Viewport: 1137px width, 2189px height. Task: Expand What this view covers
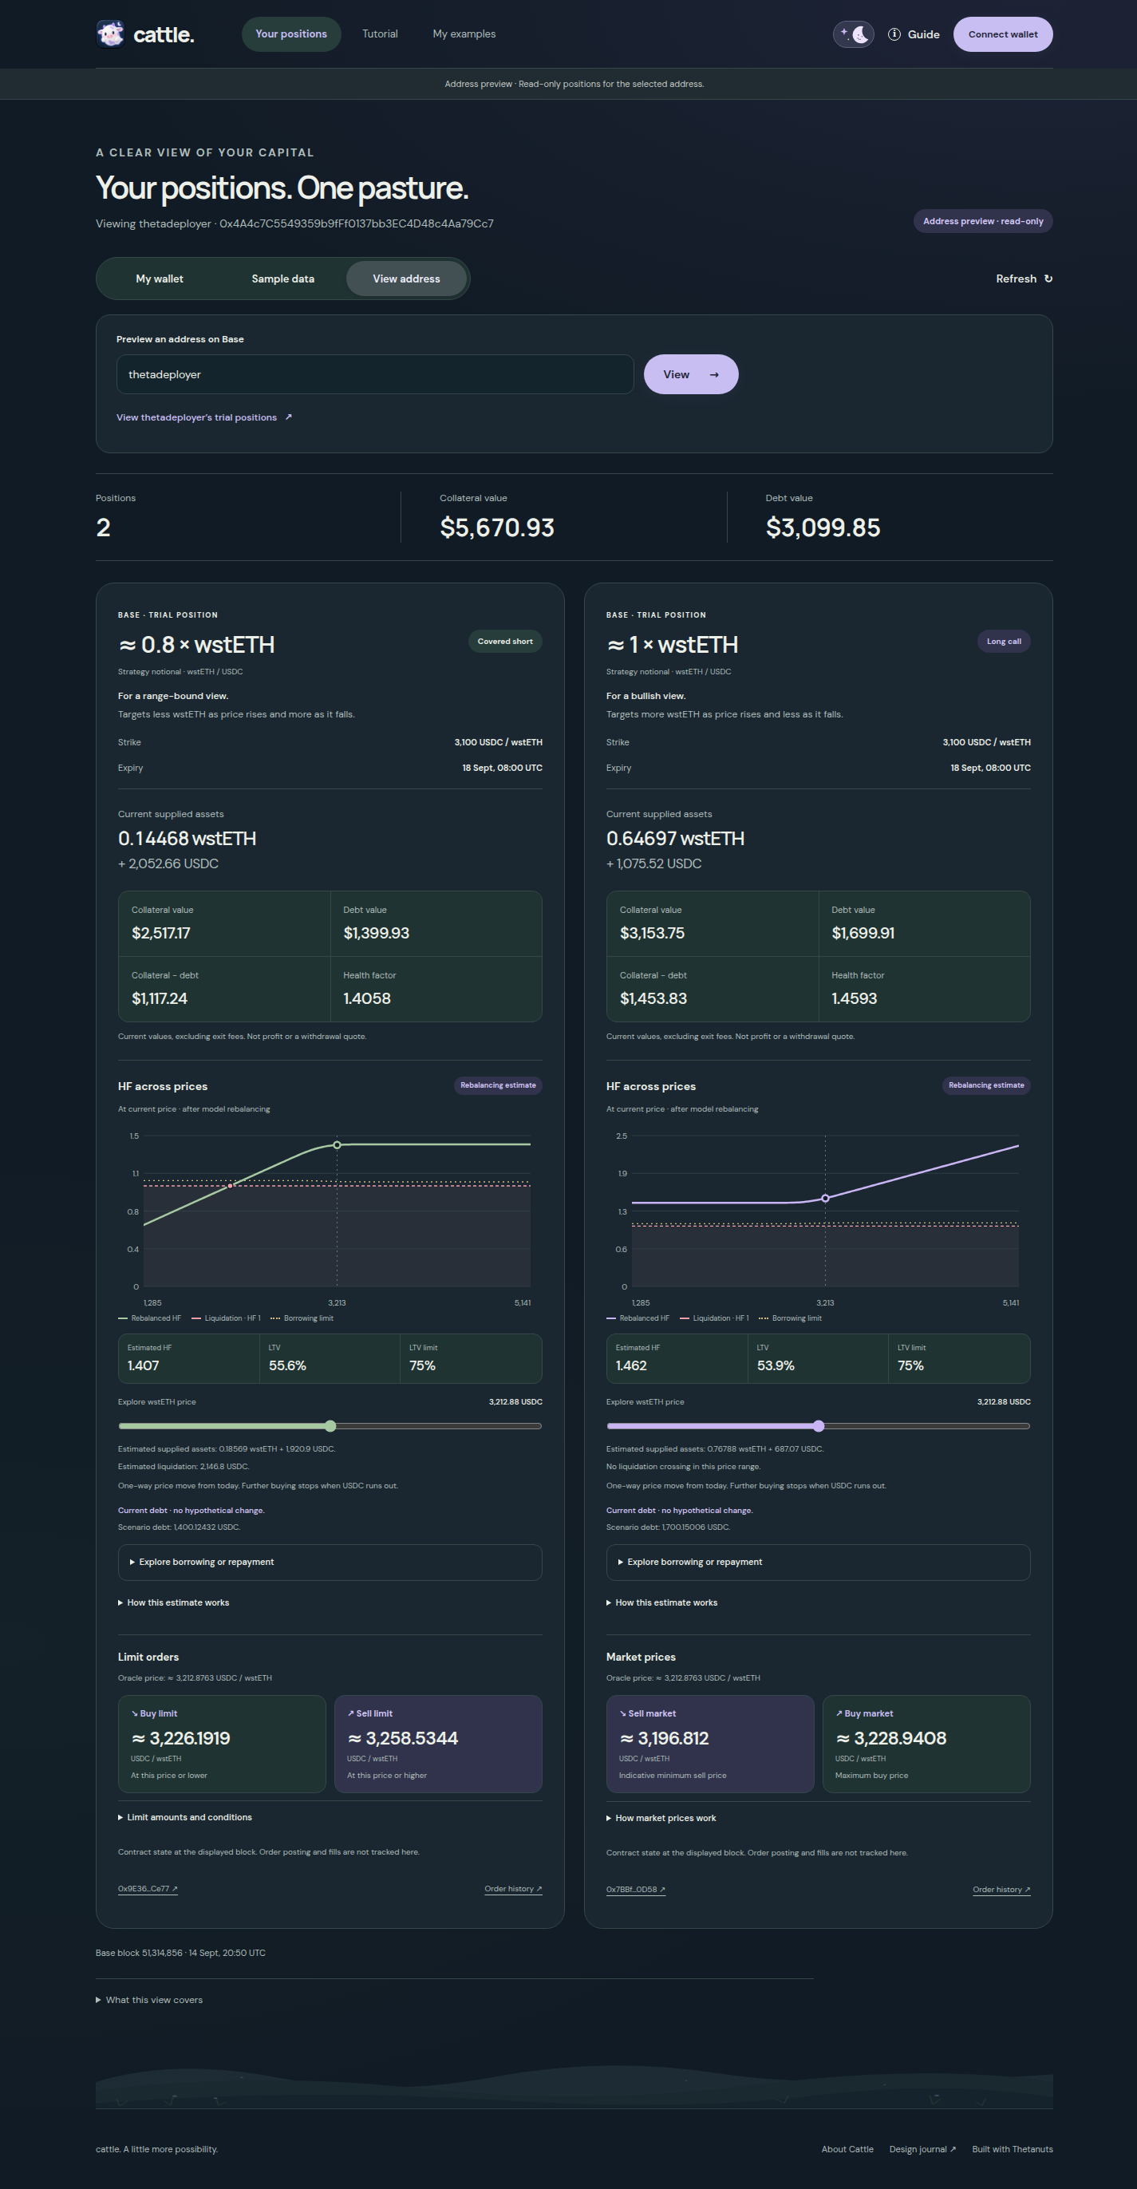point(149,2000)
